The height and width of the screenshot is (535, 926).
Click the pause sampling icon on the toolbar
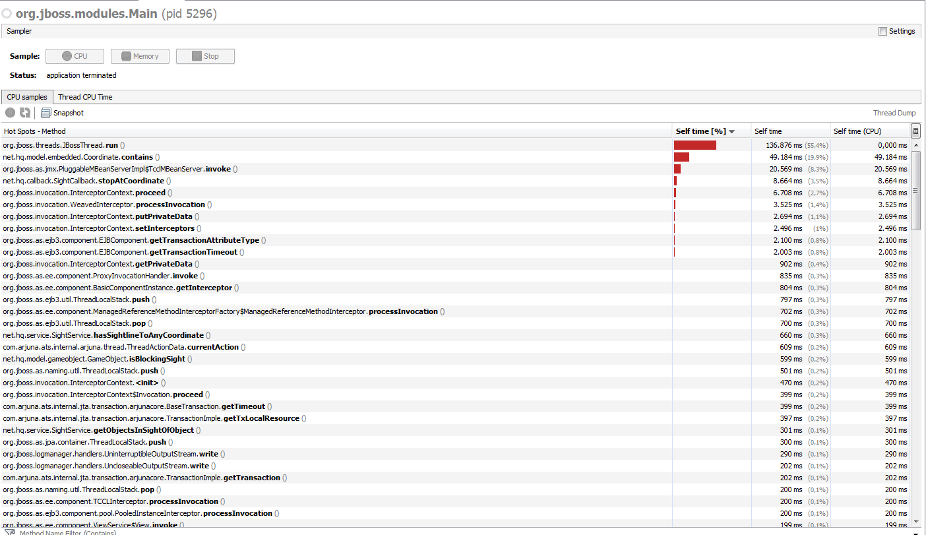(10, 112)
